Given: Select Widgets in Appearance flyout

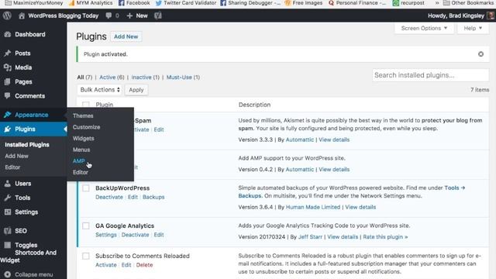Looking at the screenshot, I should click(x=83, y=138).
